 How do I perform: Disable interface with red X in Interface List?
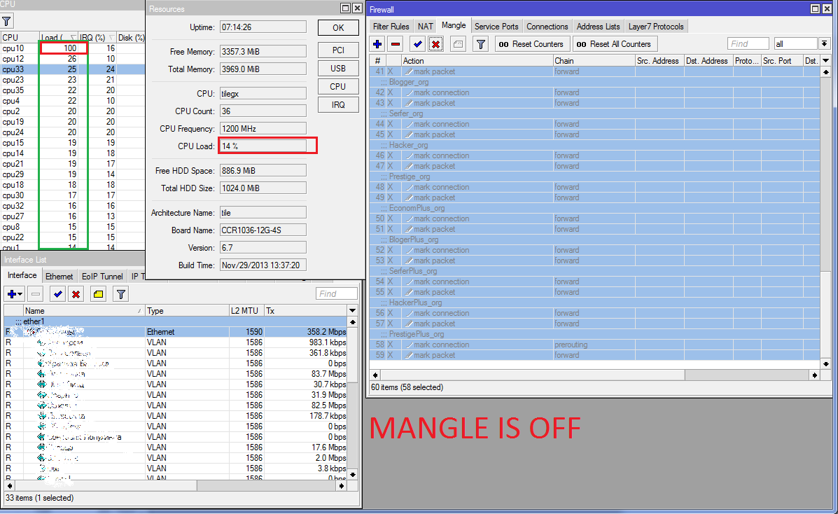pos(76,294)
